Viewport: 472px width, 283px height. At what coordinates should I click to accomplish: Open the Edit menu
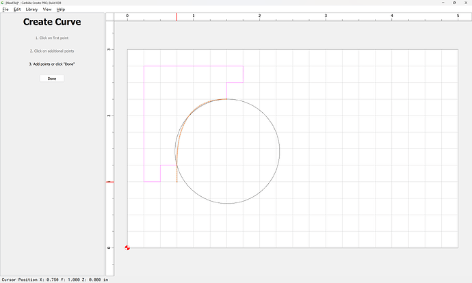(17, 10)
